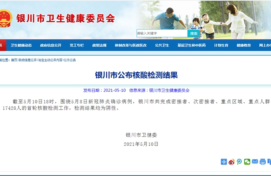Viewport: 271px width, 176px height.
Task: Go to 党工专栏 section
Action: pyautogui.click(x=76, y=45)
